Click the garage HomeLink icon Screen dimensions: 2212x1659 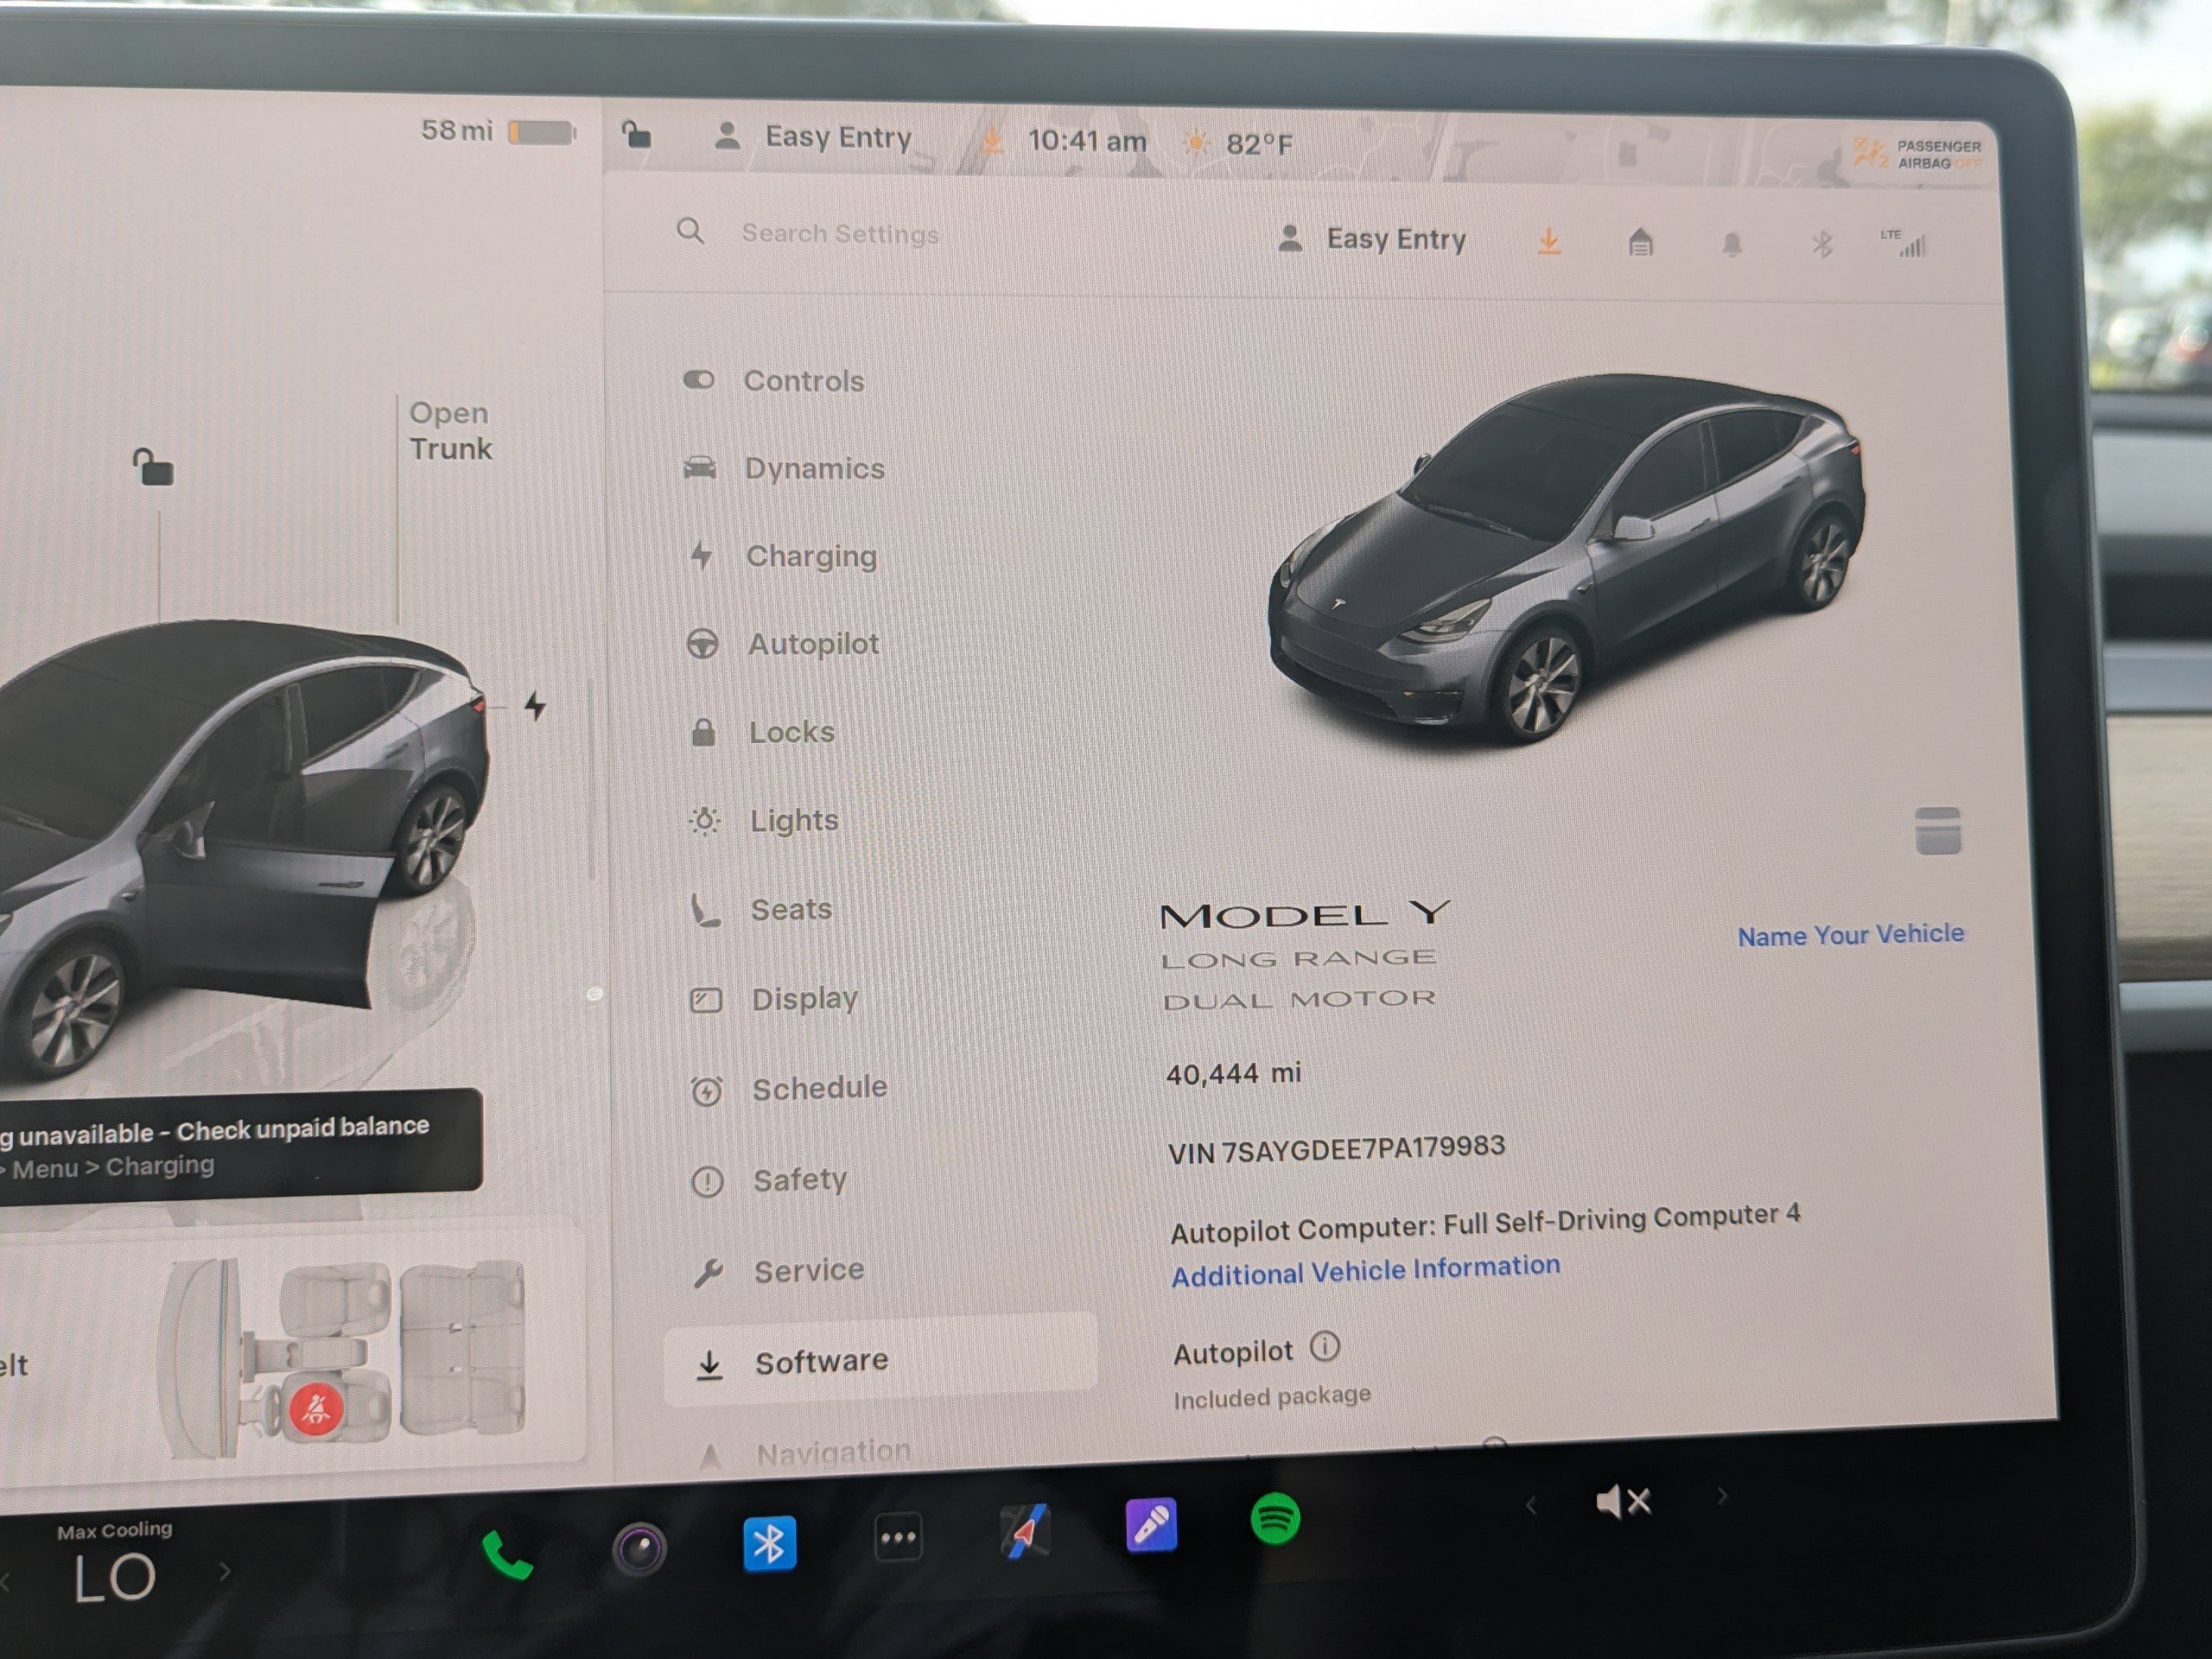pyautogui.click(x=1640, y=242)
